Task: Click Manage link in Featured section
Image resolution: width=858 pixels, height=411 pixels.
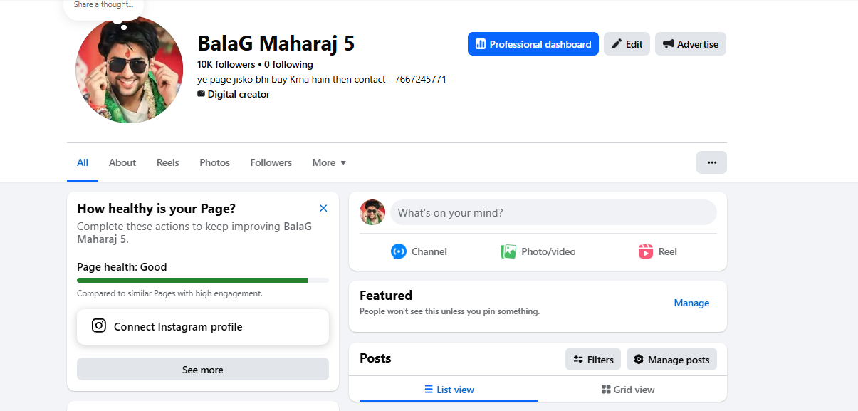Action: (x=691, y=303)
